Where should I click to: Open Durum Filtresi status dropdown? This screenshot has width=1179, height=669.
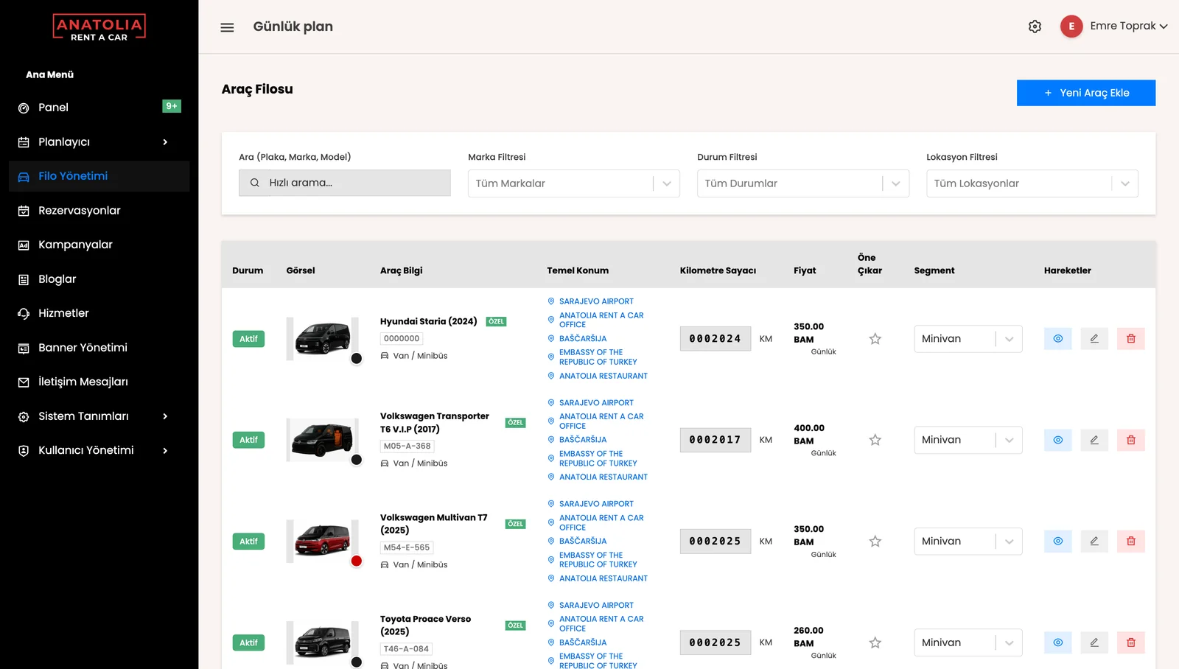[x=802, y=183]
